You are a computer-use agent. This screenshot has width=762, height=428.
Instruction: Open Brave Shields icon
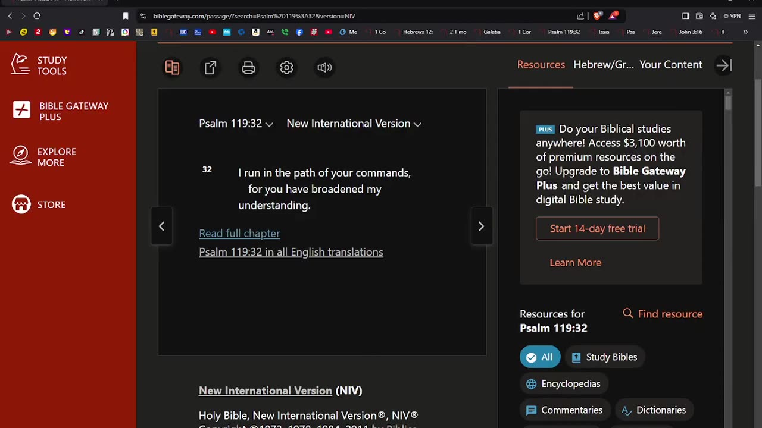[598, 16]
